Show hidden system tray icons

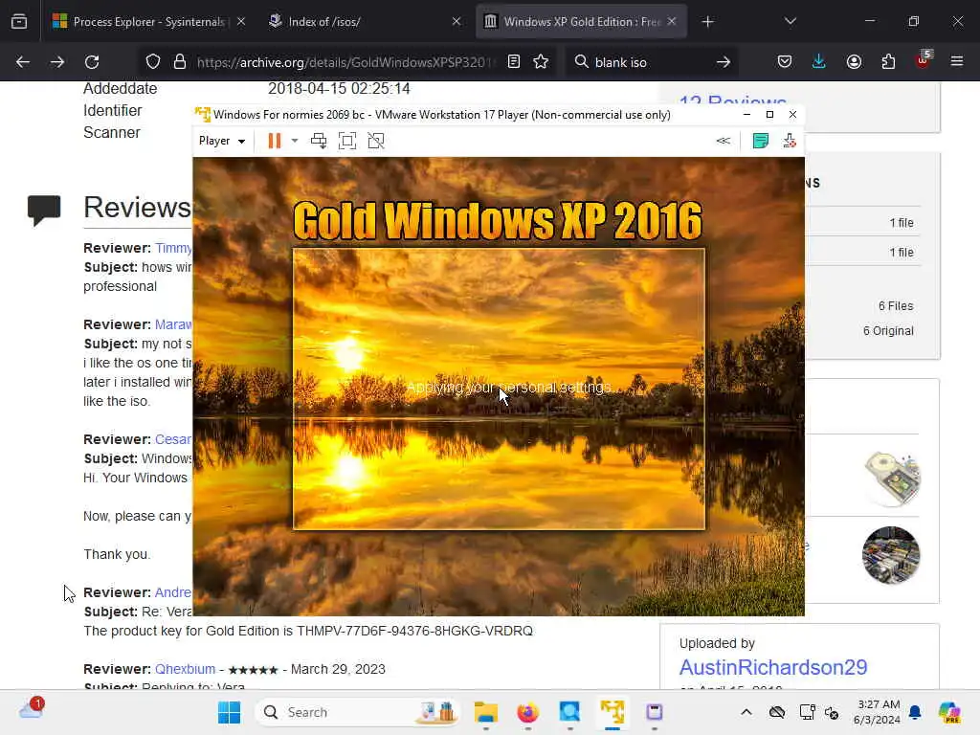[x=746, y=712]
